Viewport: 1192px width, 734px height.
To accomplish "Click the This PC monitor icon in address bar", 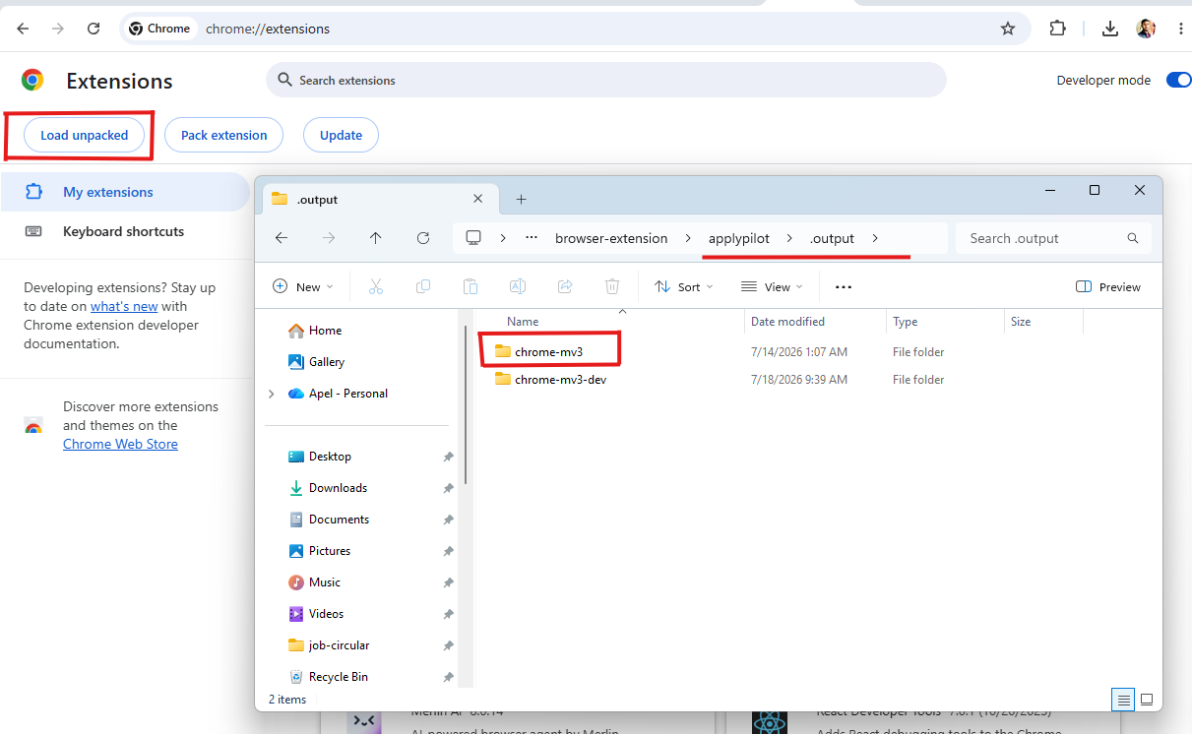I will (x=473, y=238).
